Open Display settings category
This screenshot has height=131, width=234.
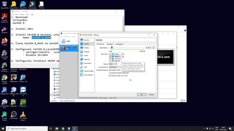(87, 48)
